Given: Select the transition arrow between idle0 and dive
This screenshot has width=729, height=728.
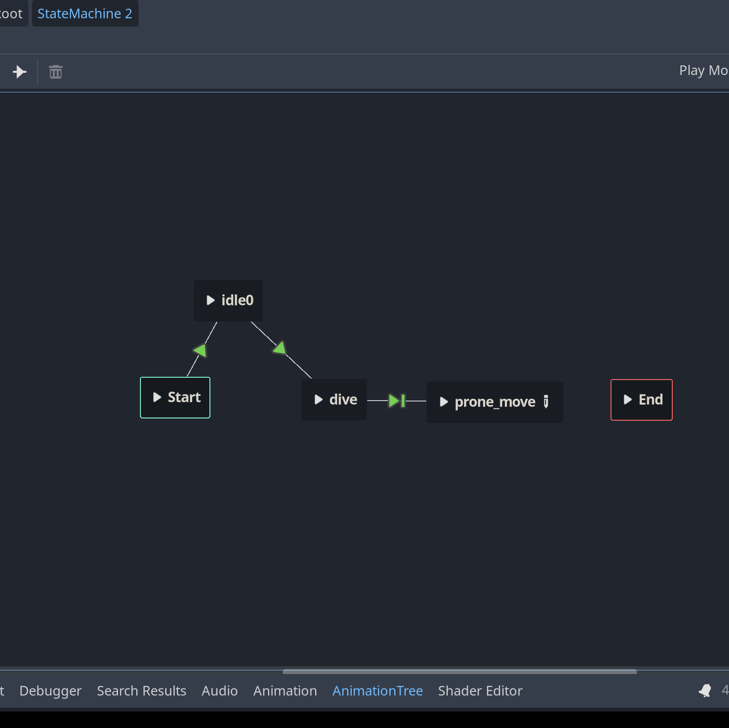Looking at the screenshot, I should [280, 348].
